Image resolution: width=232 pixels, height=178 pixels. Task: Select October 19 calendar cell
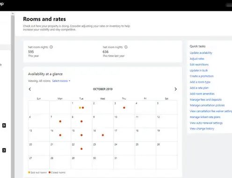(x=167, y=135)
